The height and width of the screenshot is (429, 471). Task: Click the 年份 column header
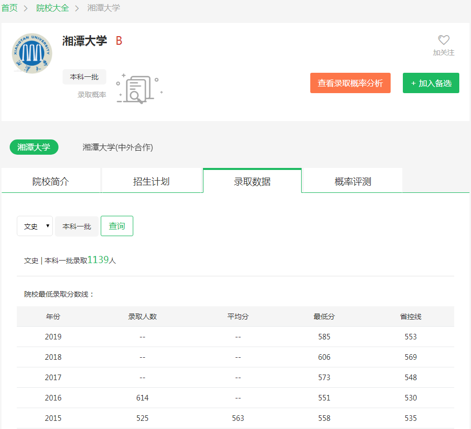(x=53, y=317)
